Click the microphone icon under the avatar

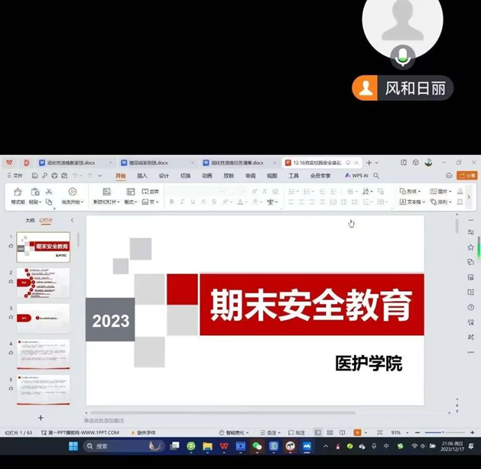[402, 56]
